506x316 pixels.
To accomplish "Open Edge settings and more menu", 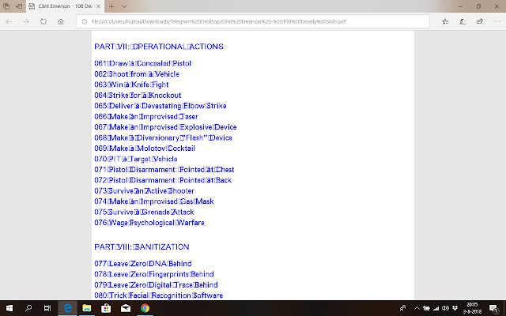I will click(x=497, y=21).
